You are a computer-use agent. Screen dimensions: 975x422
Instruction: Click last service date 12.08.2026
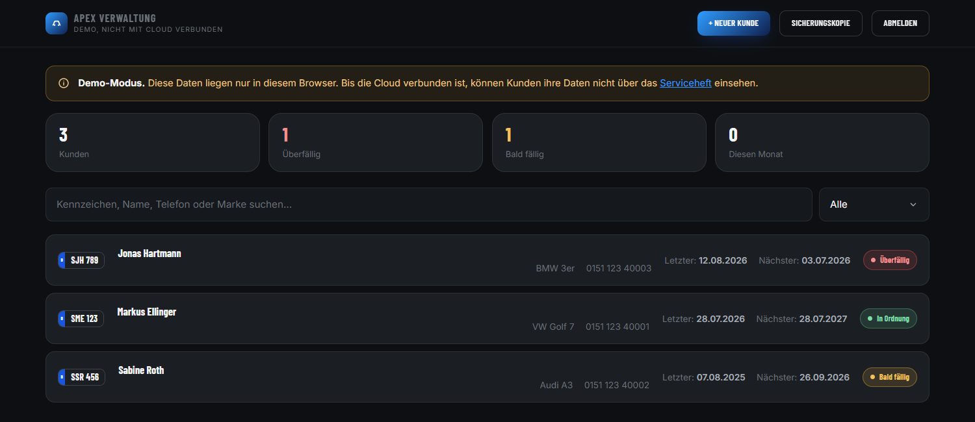pyautogui.click(x=723, y=260)
